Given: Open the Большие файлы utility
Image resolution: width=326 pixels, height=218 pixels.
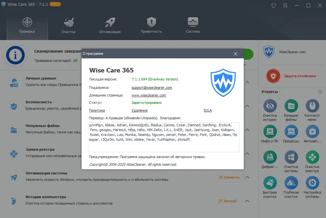Looking at the screenshot, I should 291,110.
